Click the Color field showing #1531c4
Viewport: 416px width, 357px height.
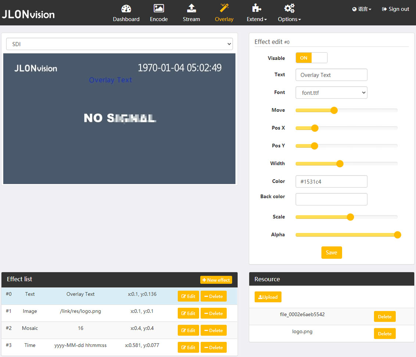click(331, 182)
